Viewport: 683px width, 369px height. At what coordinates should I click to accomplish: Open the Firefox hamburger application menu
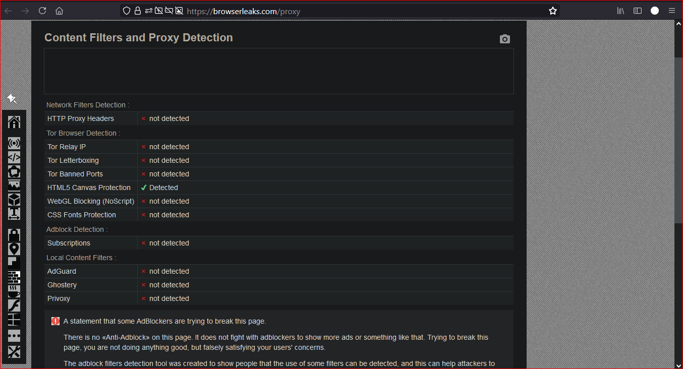coord(671,11)
